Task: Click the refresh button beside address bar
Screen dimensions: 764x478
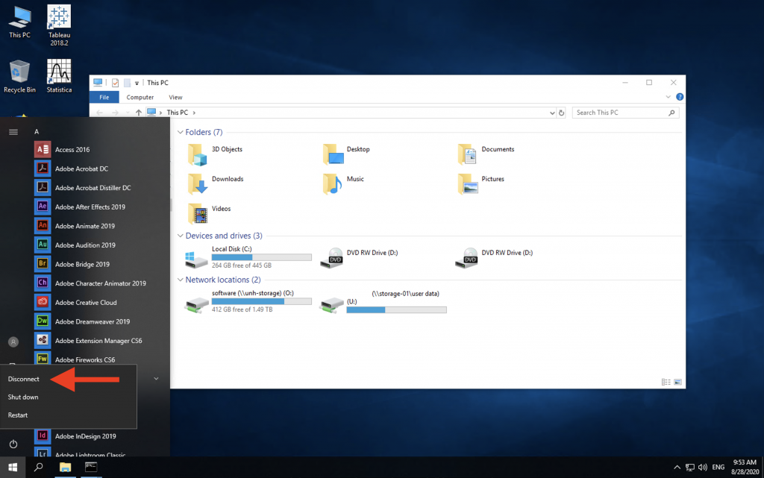Action: (562, 113)
